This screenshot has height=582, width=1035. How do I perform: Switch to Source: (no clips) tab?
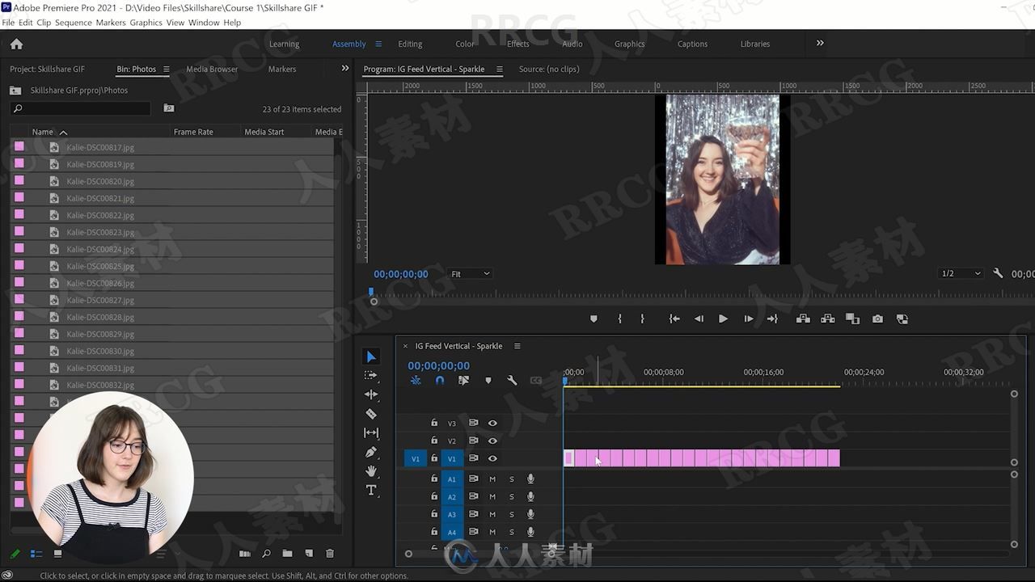click(549, 69)
